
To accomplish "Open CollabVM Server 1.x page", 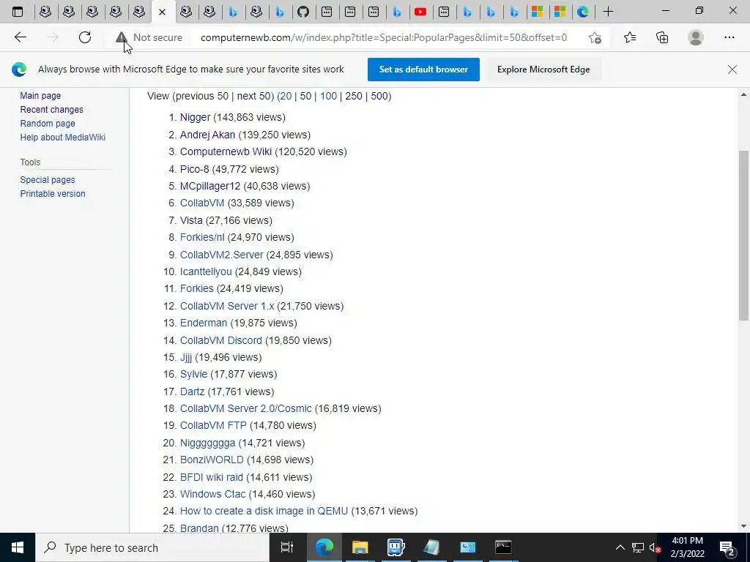I will (227, 306).
